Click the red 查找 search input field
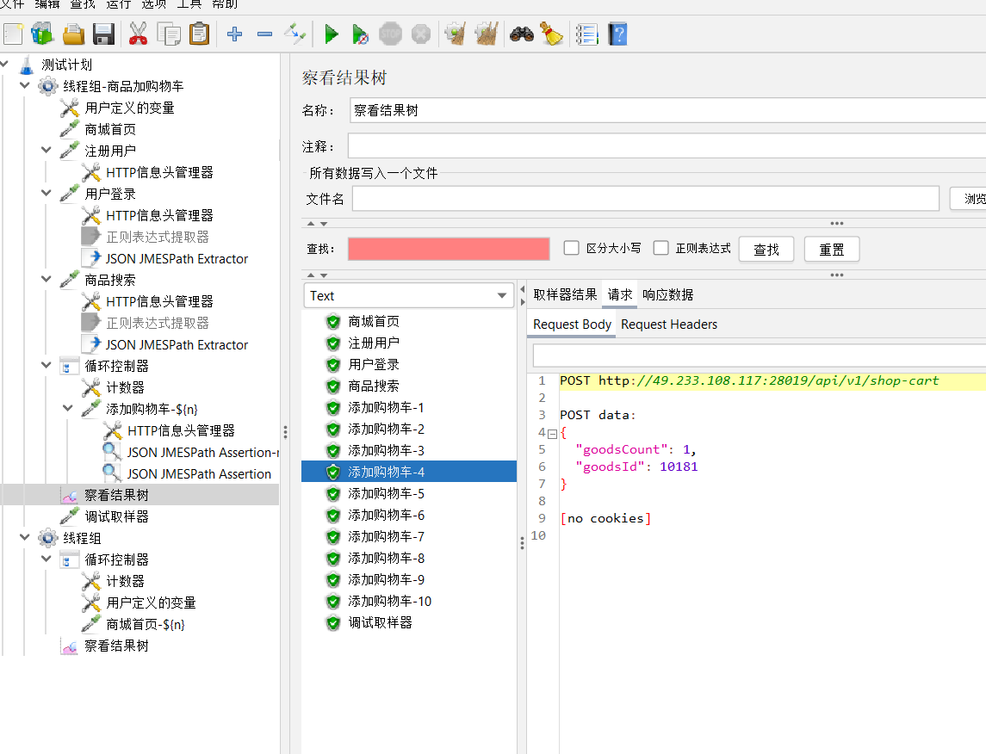The height and width of the screenshot is (754, 986). tap(449, 249)
